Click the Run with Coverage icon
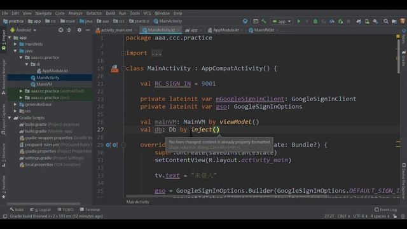 coord(324,21)
